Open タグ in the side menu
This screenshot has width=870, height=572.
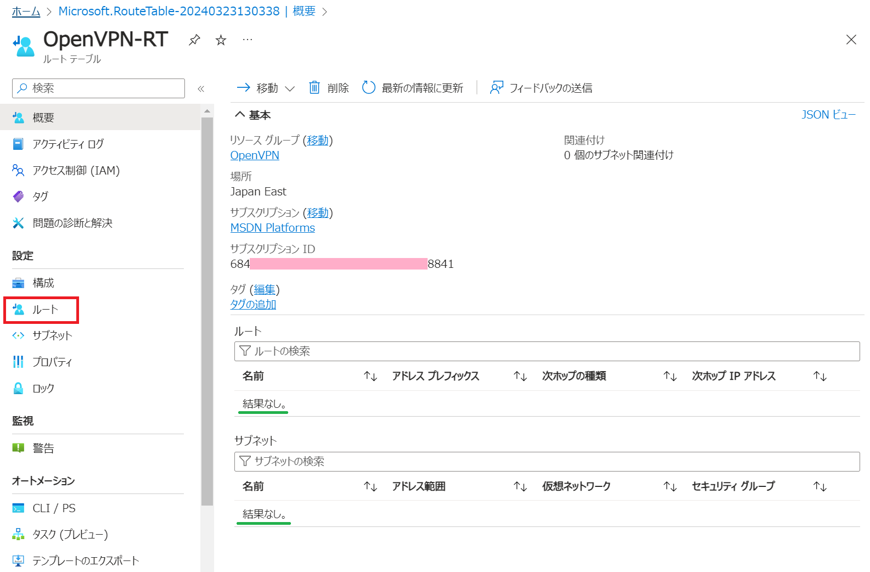(100, 197)
